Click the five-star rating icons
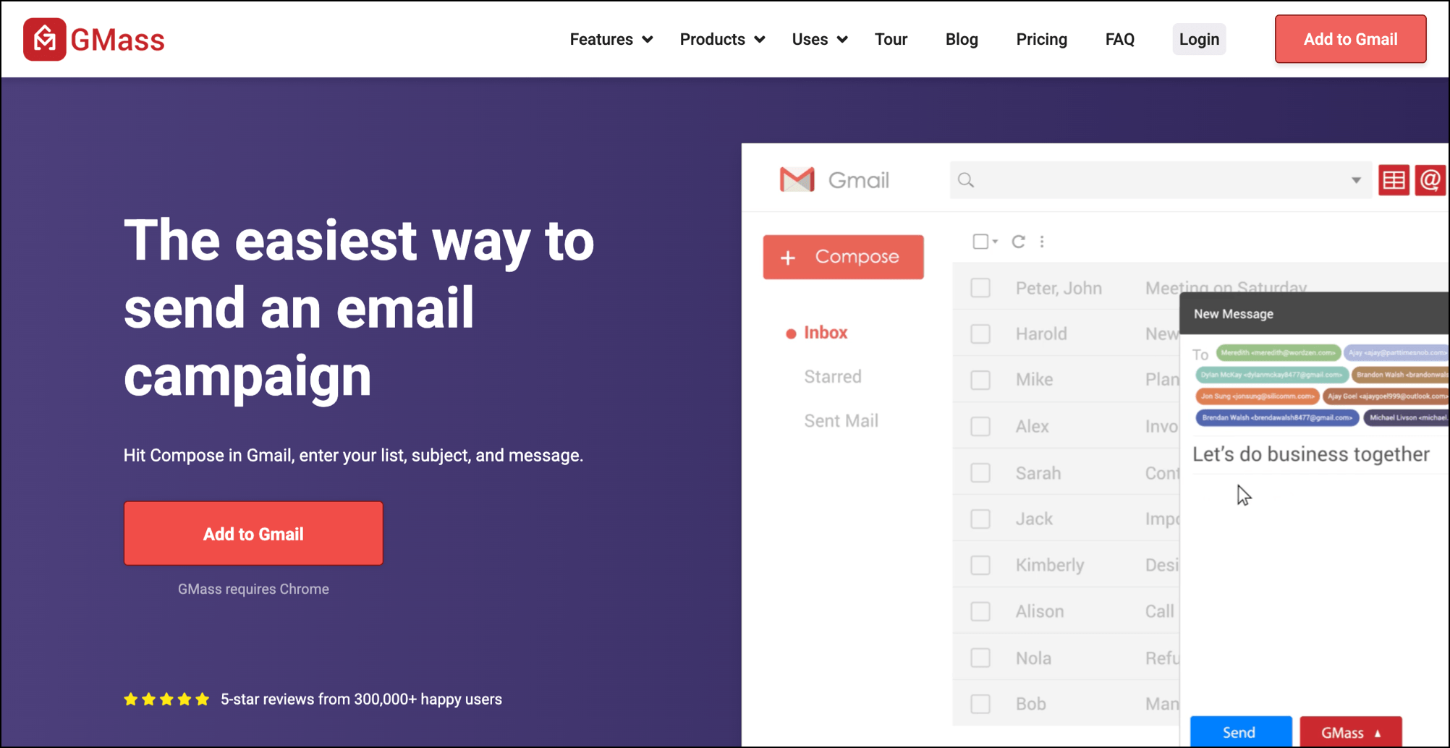 point(166,699)
